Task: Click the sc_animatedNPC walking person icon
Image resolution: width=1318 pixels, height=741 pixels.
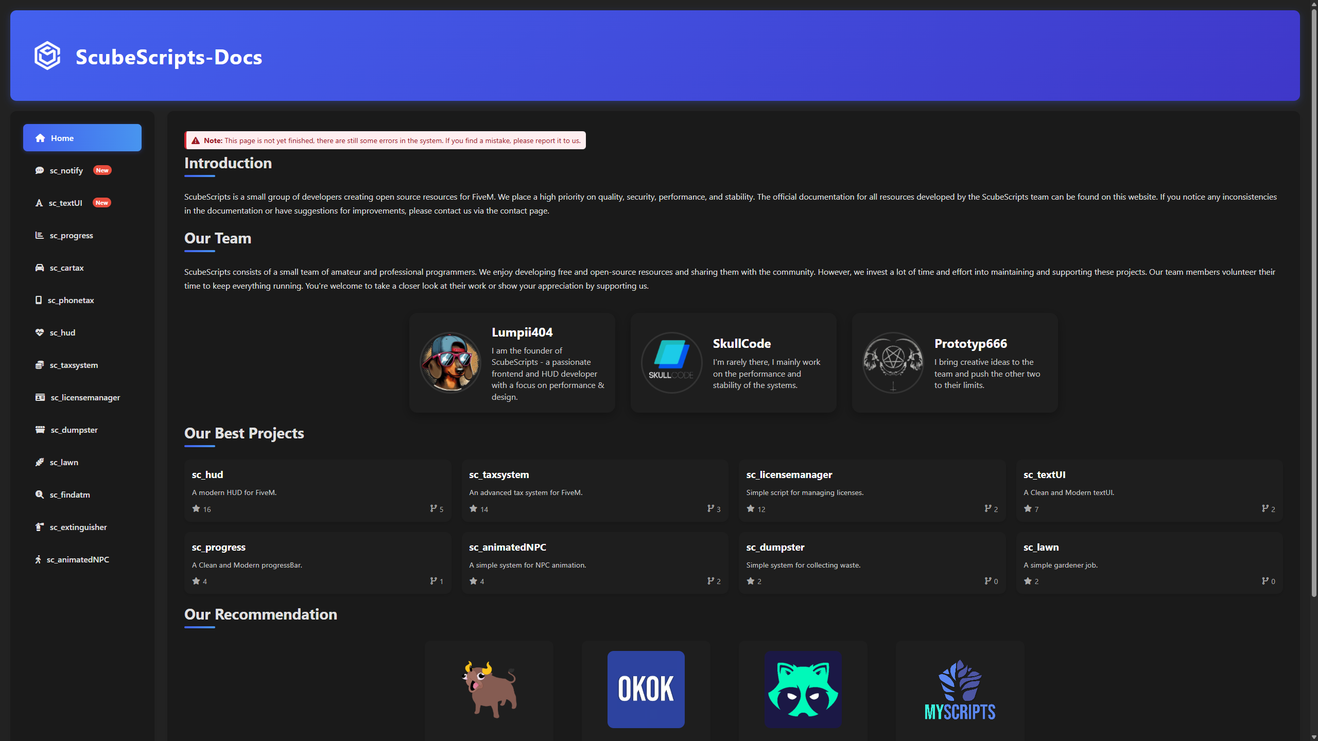Action: [x=38, y=559]
